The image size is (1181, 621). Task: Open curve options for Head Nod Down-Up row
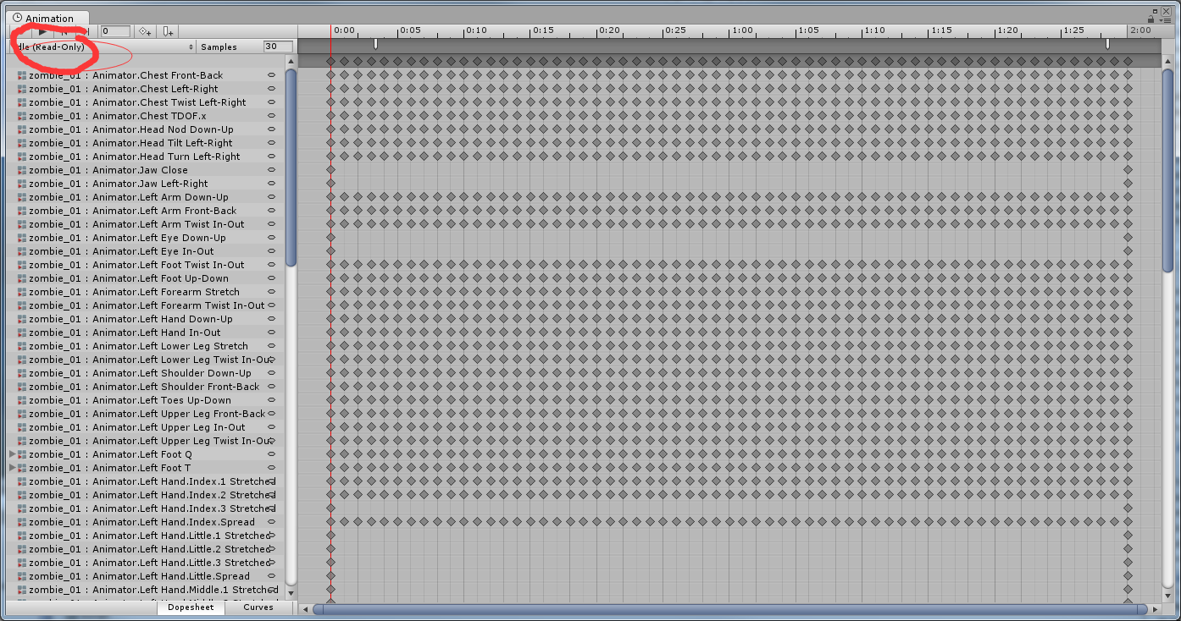coord(272,129)
